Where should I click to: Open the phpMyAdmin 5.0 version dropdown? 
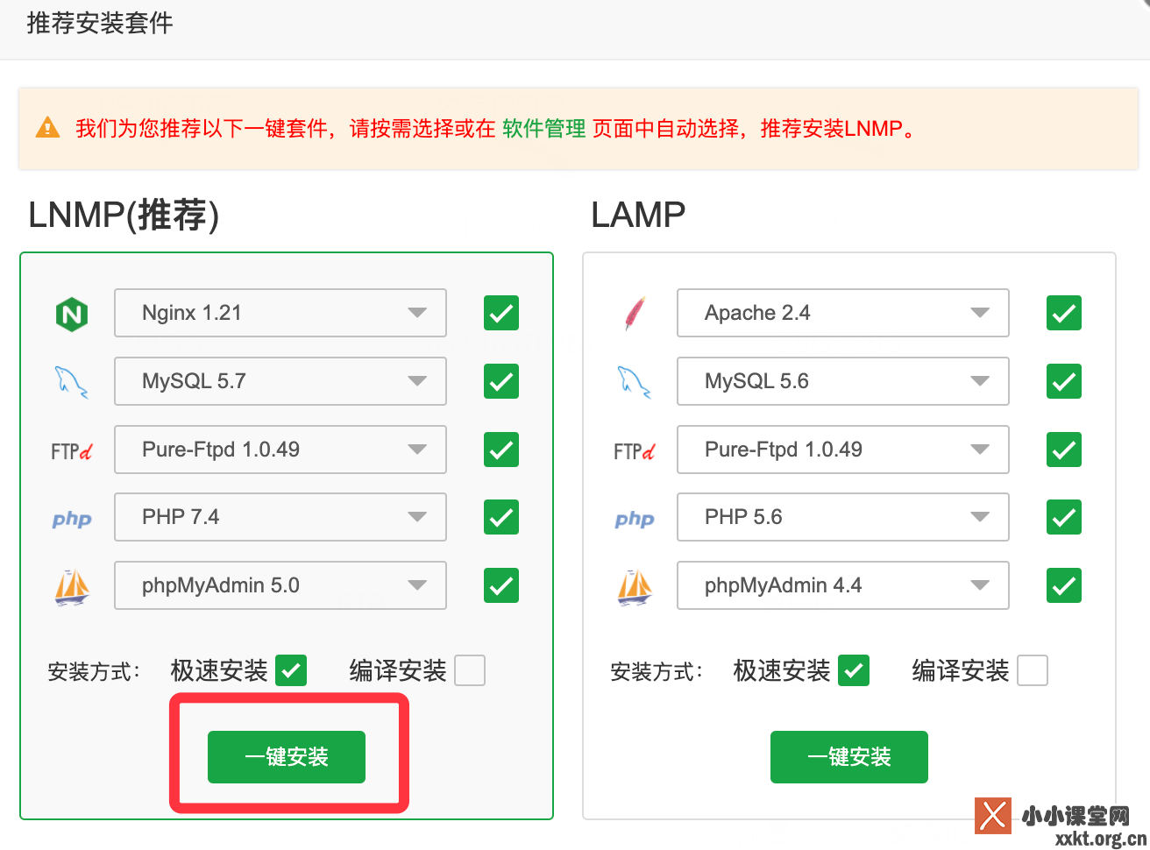click(280, 585)
